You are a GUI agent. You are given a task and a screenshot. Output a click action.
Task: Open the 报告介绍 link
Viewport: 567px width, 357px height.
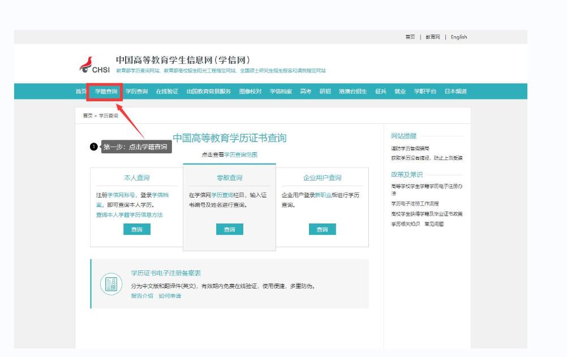coord(142,296)
